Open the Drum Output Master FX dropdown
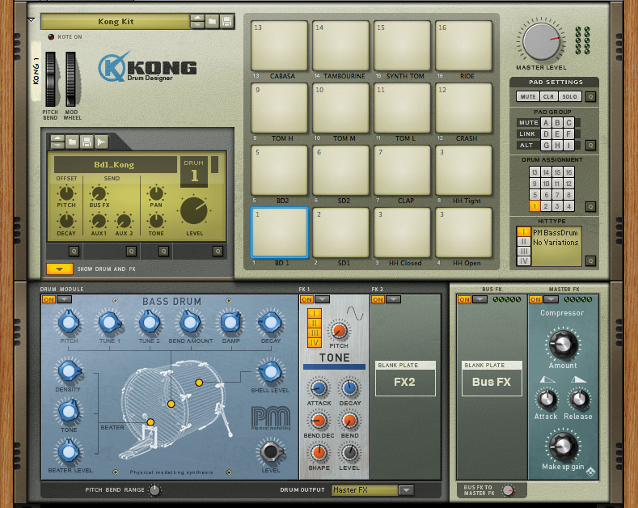The image size is (638, 508). 407,490
